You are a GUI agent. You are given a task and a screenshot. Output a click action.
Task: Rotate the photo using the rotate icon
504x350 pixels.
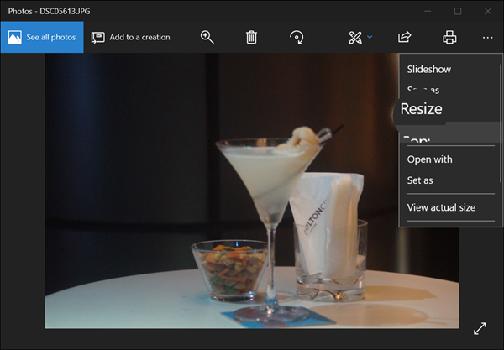click(x=296, y=37)
